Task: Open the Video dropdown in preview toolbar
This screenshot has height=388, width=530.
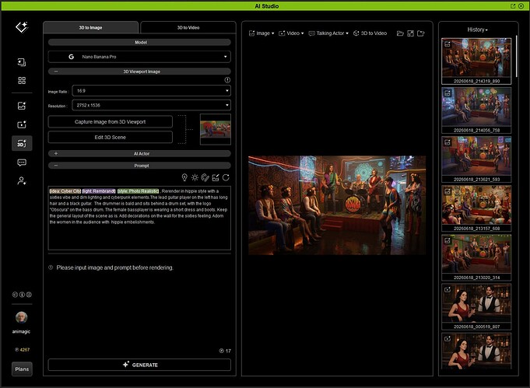Action: click(x=291, y=33)
